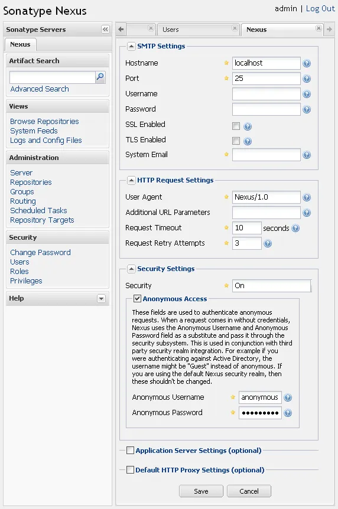The width and height of the screenshot is (338, 509).
Task: Click the User Agent field Nexus/1.0
Action: (266, 197)
